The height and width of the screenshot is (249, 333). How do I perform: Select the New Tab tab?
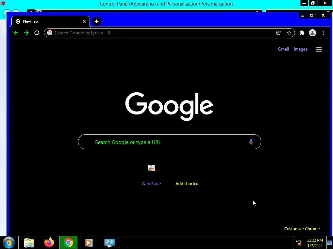point(50,21)
